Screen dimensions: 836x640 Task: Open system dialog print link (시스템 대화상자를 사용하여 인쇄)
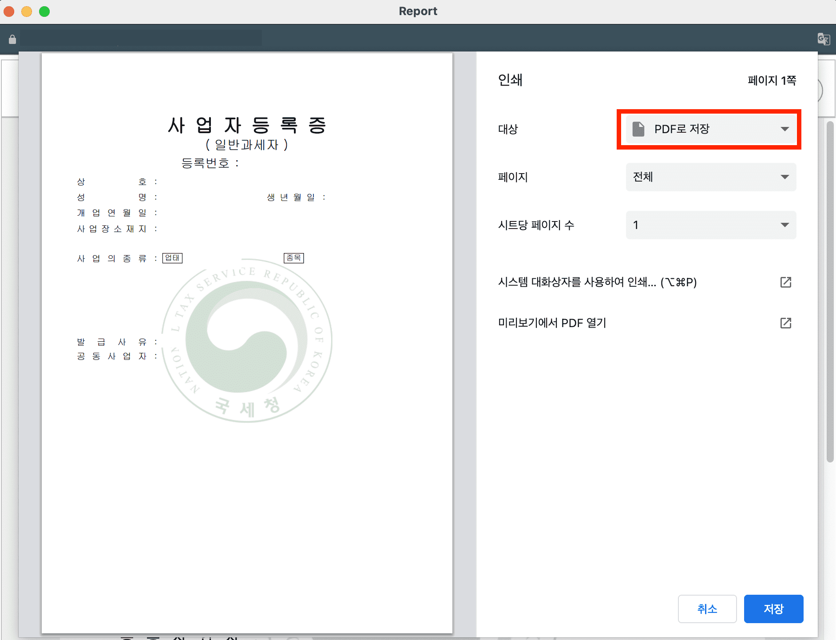pyautogui.click(x=597, y=282)
